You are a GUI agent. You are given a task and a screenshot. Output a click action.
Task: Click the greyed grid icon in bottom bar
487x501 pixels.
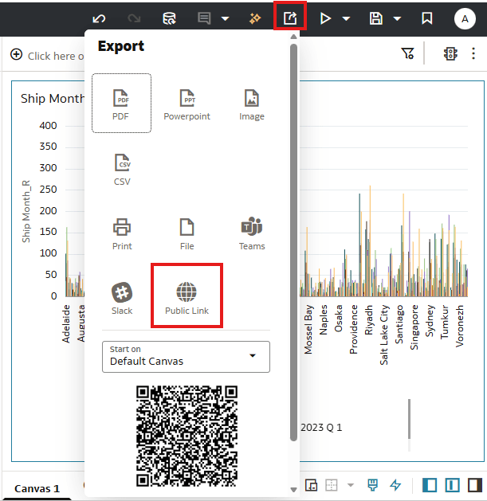pos(332,485)
